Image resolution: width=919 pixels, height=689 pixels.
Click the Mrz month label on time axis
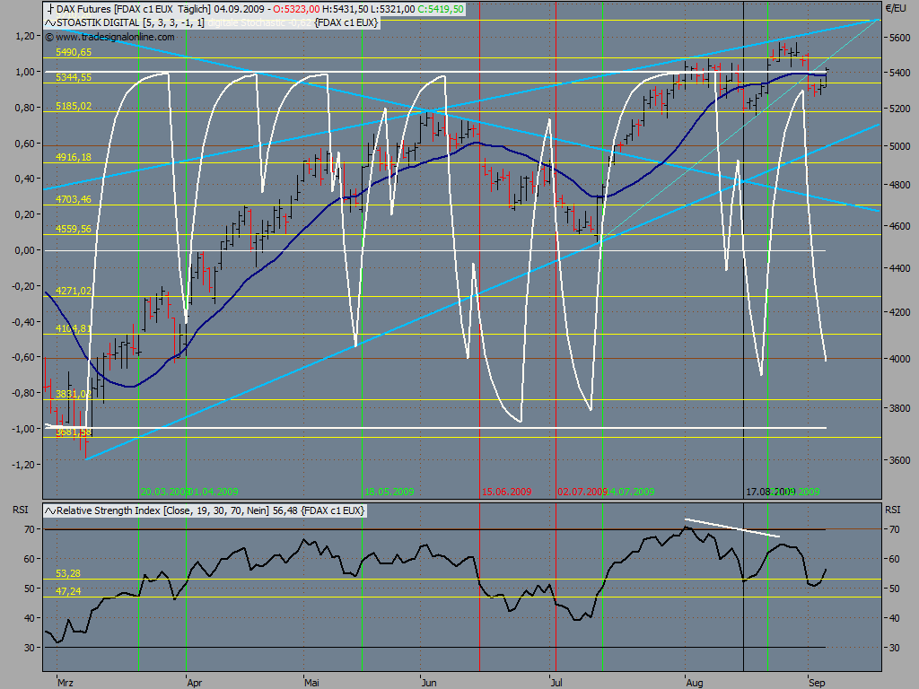click(65, 683)
